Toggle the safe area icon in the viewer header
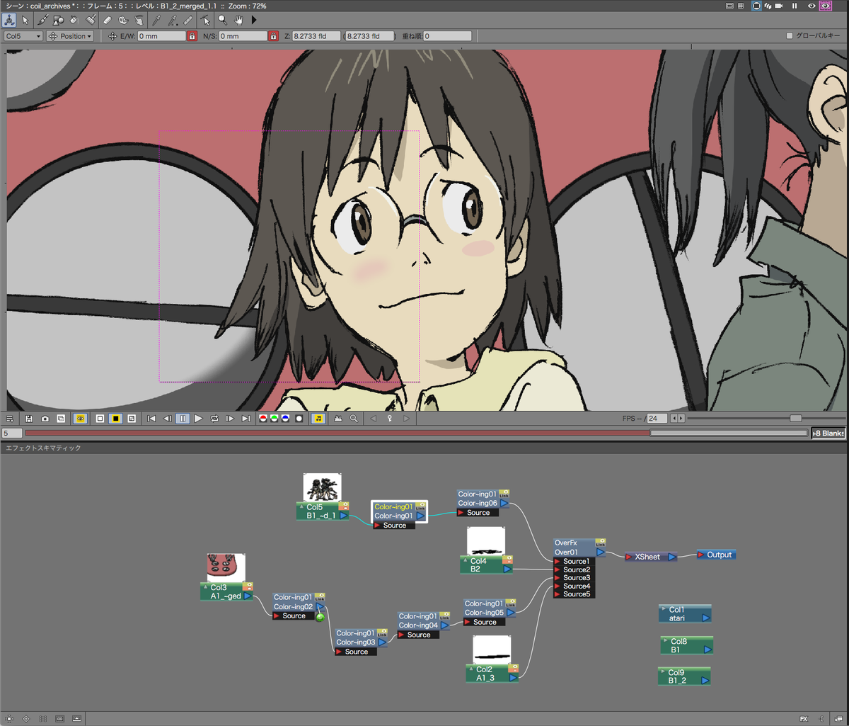The image size is (849, 726). 729,6
